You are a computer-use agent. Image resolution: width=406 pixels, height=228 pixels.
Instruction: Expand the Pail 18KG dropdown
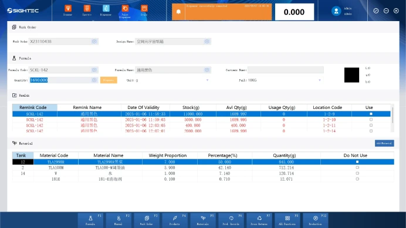pyautogui.click(x=320, y=80)
